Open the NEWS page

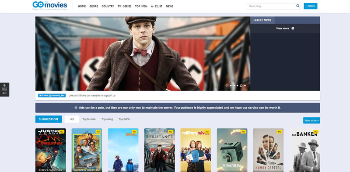tap(170, 6)
